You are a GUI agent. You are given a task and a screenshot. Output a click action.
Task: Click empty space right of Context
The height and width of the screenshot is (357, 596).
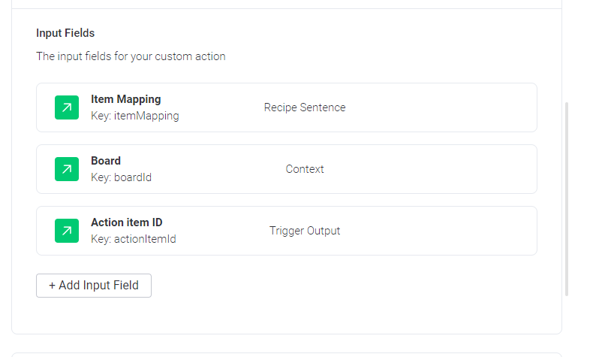(429, 169)
